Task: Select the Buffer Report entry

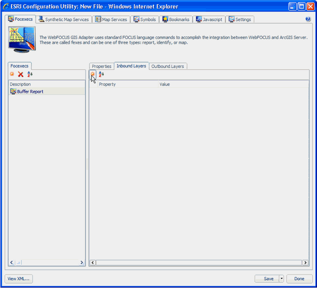Action: [x=47, y=91]
